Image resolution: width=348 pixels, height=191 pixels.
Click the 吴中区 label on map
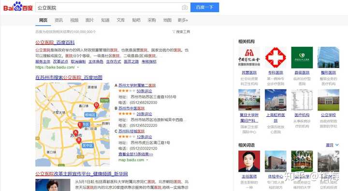(x=87, y=145)
